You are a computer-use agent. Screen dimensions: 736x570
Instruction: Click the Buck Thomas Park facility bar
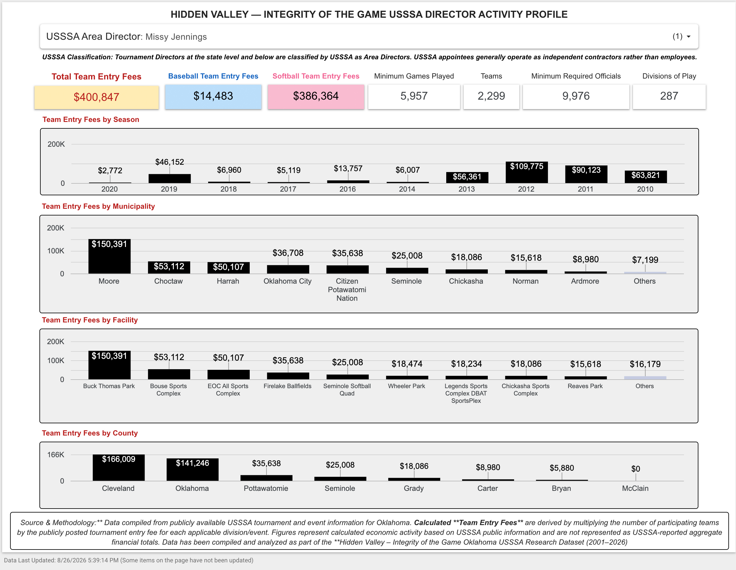pos(109,365)
